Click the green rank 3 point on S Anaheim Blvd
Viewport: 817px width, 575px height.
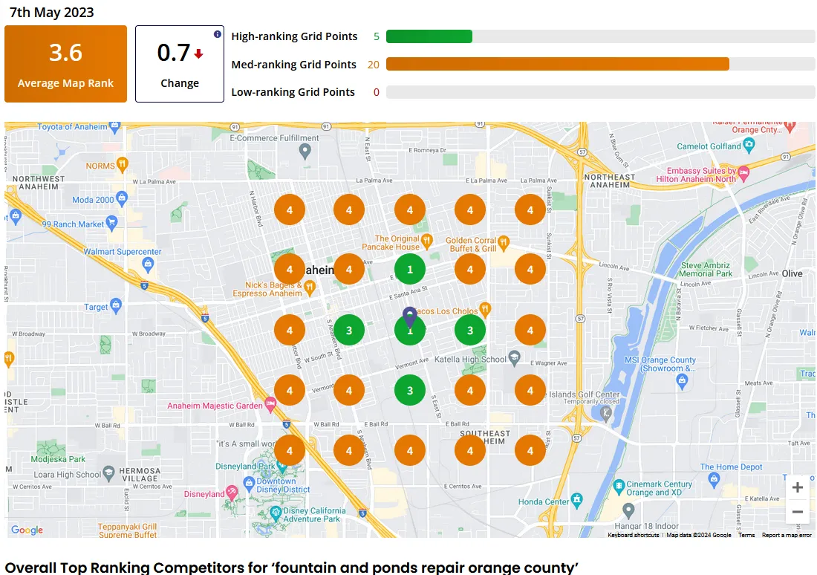coord(349,330)
